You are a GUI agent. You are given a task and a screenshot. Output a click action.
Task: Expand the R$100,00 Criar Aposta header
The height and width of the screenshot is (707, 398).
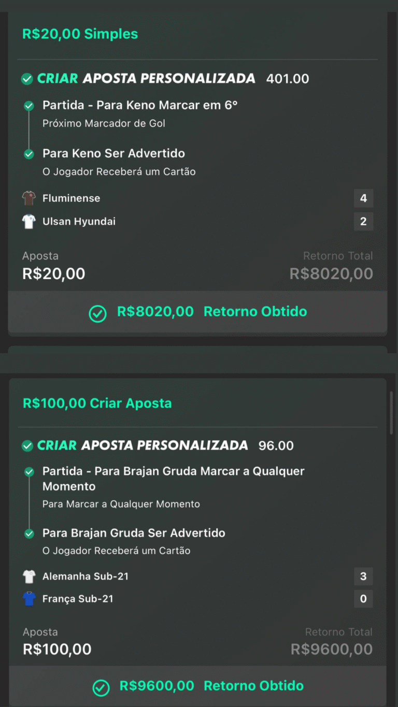click(x=97, y=403)
